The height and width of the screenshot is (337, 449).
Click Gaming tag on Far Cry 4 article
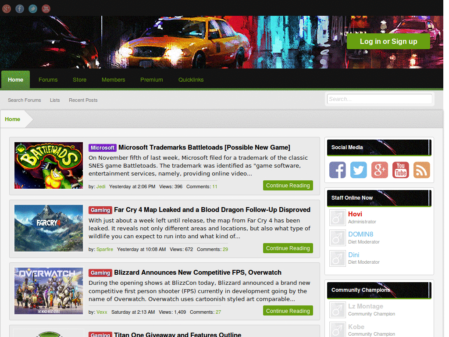100,210
